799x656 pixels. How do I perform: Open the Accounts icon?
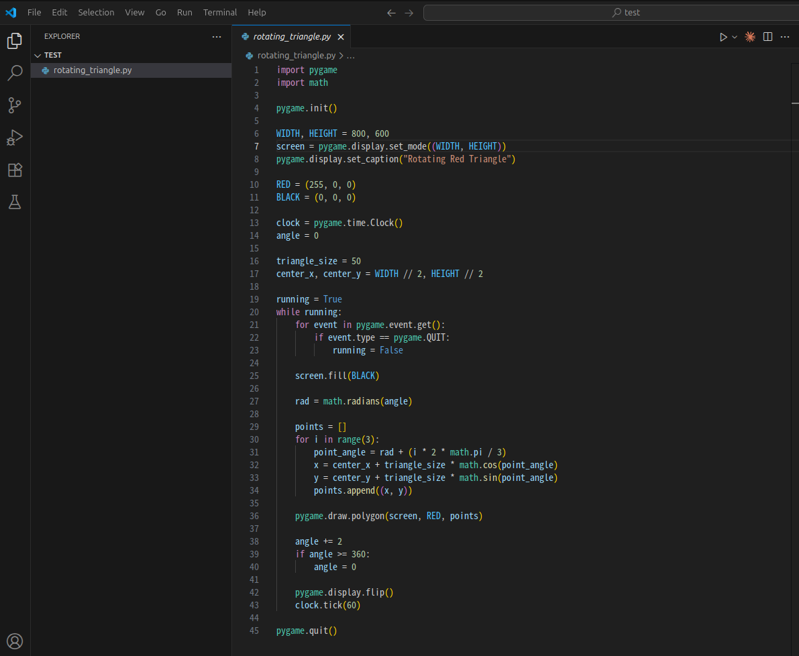pos(15,641)
